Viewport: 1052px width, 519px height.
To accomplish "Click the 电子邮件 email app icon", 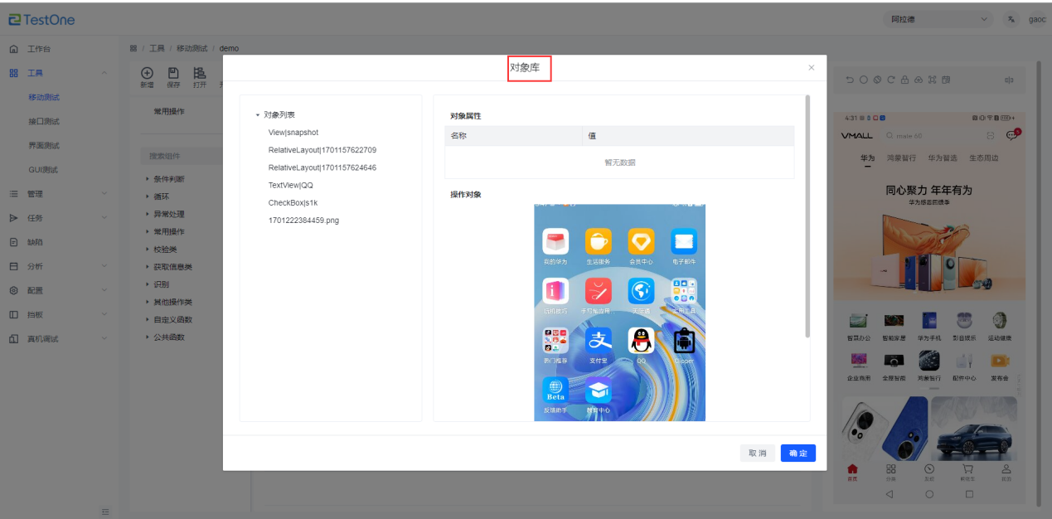I will click(684, 241).
